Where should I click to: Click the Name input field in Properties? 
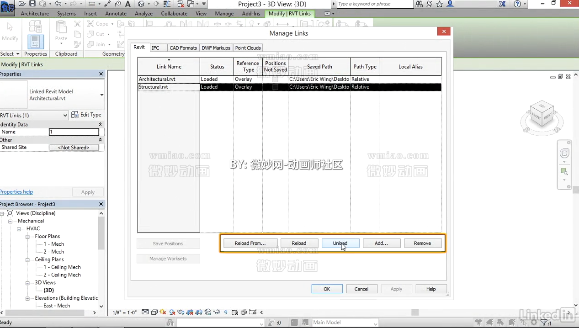click(x=74, y=132)
